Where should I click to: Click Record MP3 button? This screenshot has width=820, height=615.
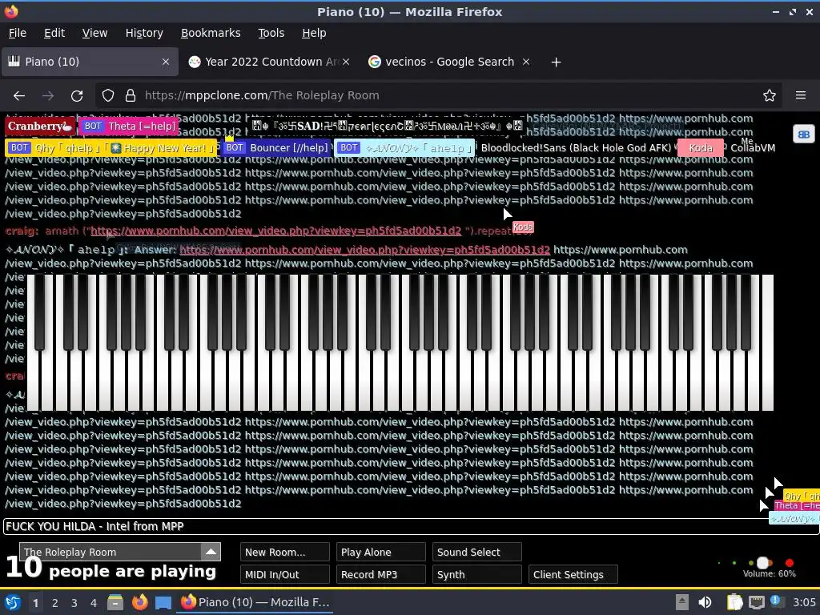[381, 575]
